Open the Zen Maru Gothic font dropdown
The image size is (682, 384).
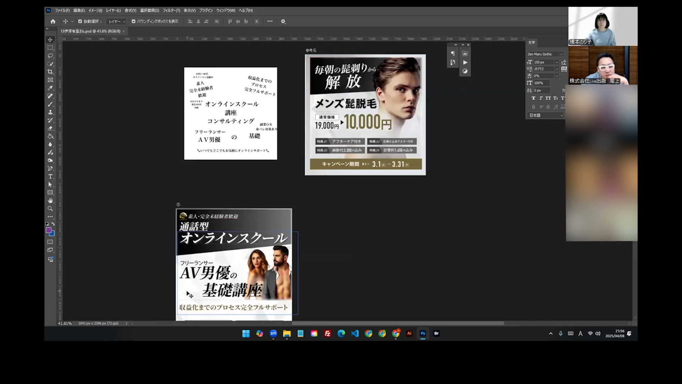(x=561, y=54)
